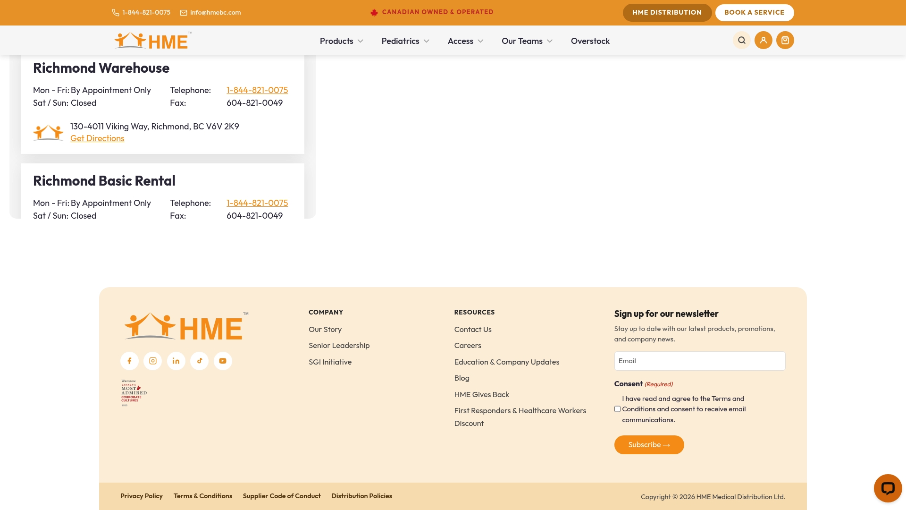The height and width of the screenshot is (510, 906).
Task: Expand the Pediatrics dropdown menu
Action: pyautogui.click(x=405, y=41)
